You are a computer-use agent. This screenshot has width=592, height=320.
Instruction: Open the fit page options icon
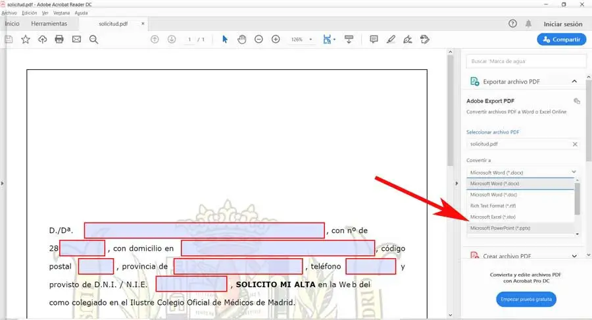click(x=328, y=40)
